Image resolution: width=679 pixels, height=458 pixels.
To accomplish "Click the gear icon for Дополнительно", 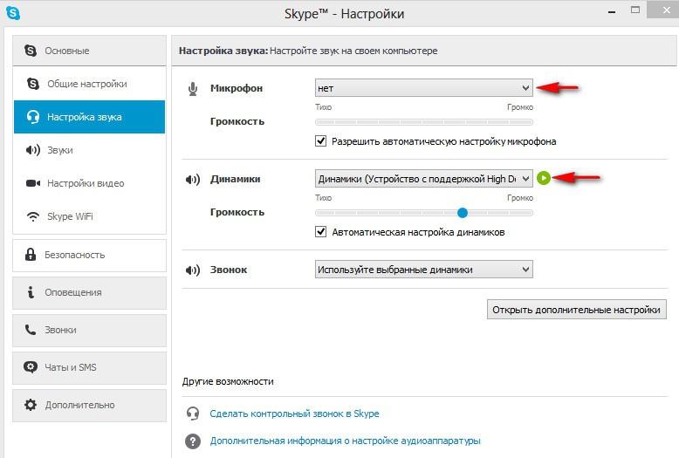I will tap(31, 405).
